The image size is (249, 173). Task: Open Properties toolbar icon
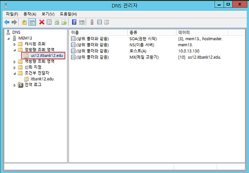point(49,22)
